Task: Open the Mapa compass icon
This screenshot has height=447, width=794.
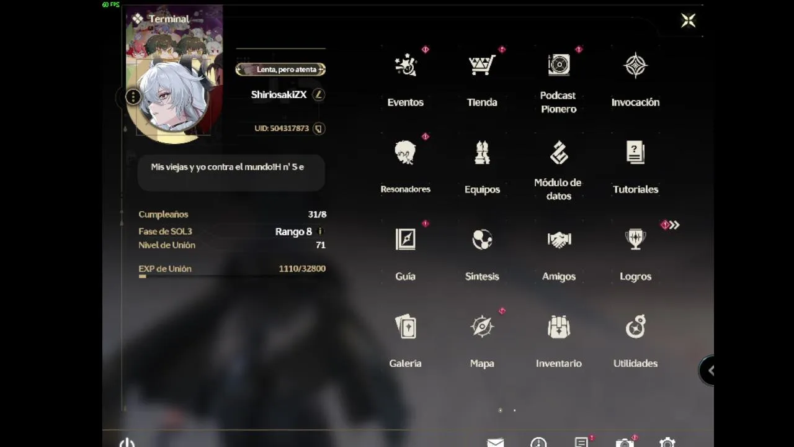Action: tap(482, 327)
